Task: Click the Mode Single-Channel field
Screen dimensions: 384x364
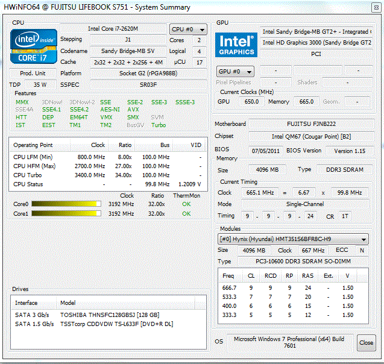Action: coord(305,204)
